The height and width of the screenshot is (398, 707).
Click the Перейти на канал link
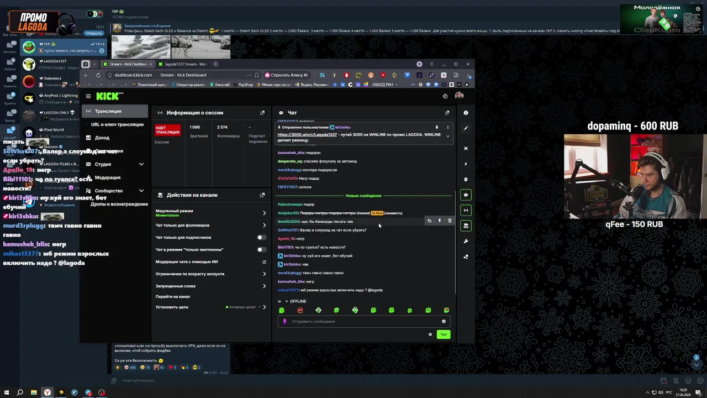173,297
